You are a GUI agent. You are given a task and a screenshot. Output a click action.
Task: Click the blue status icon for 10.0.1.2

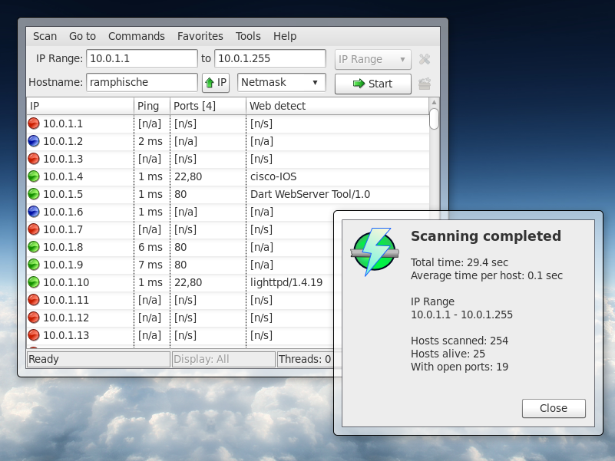(x=34, y=141)
